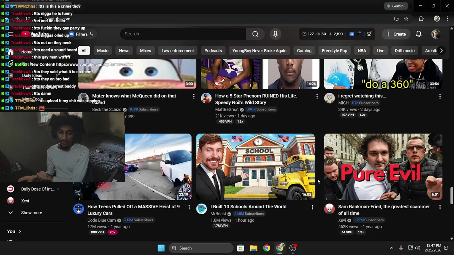Select the Podcasts chip
Image resolution: width=454 pixels, height=255 pixels.
pyautogui.click(x=213, y=51)
